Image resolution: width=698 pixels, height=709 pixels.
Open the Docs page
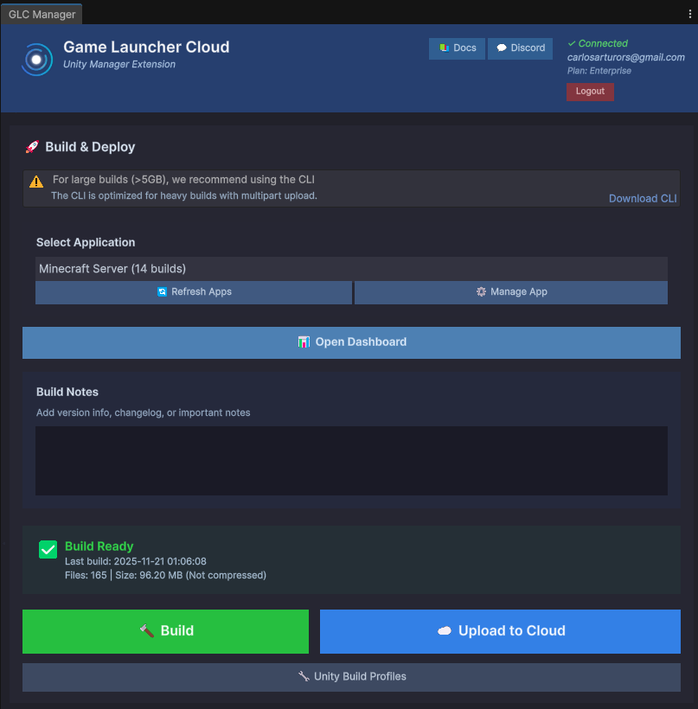[457, 48]
